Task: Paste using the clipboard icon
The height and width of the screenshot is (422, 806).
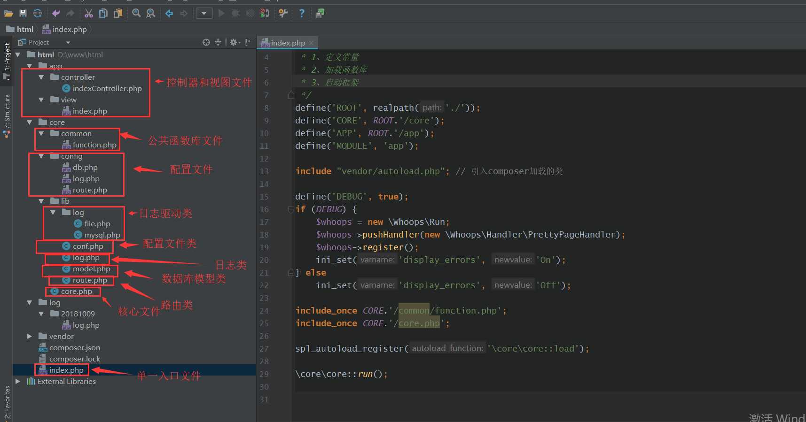Action: 118,14
